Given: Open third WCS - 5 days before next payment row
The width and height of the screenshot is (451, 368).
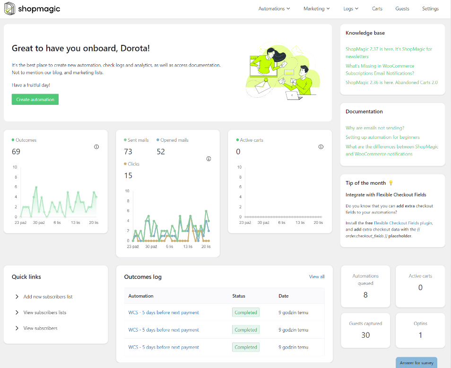Looking at the screenshot, I should tap(164, 347).
